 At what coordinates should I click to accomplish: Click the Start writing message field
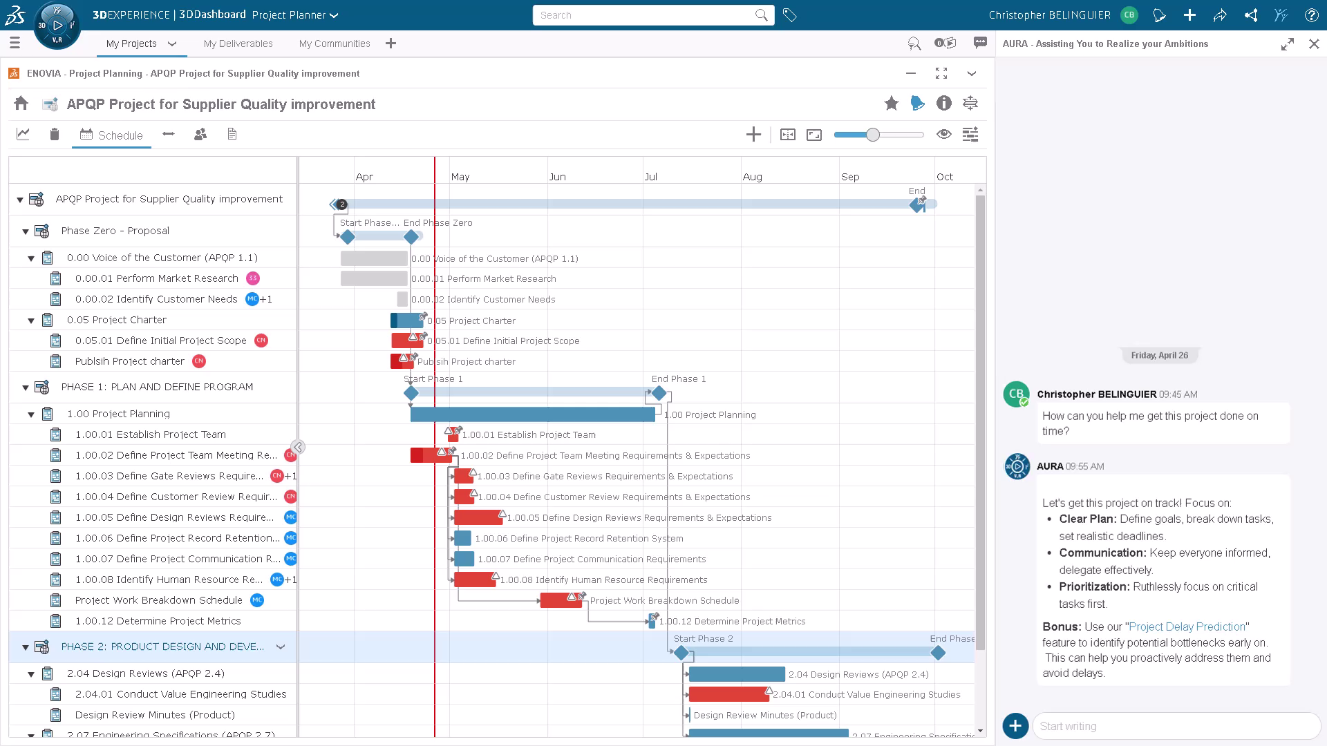(1175, 726)
